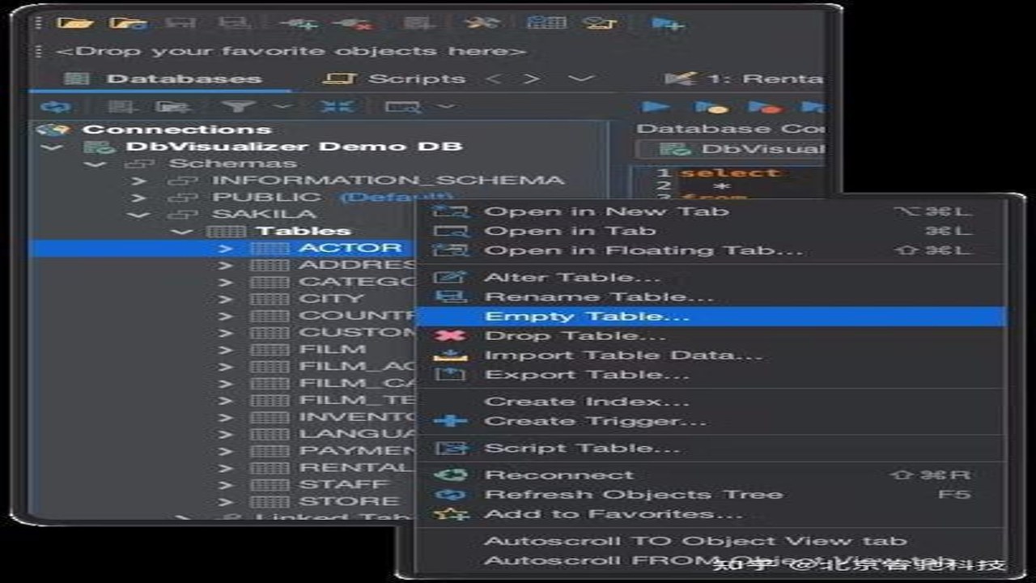
Task: Select the STORE table in the tree
Action: point(349,501)
